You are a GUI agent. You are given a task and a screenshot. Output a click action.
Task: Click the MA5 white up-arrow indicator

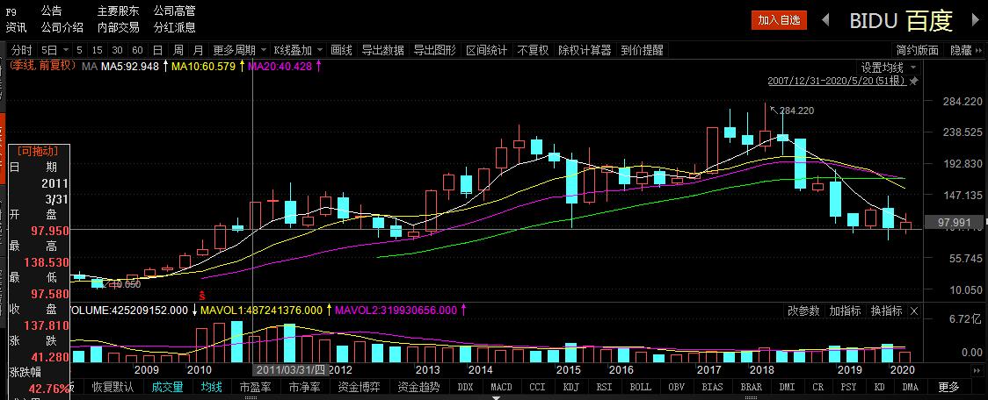coord(166,66)
